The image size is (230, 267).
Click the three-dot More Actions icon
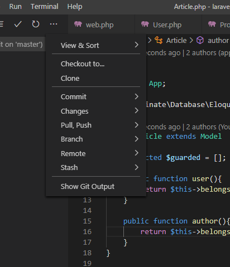pyautogui.click(x=54, y=24)
